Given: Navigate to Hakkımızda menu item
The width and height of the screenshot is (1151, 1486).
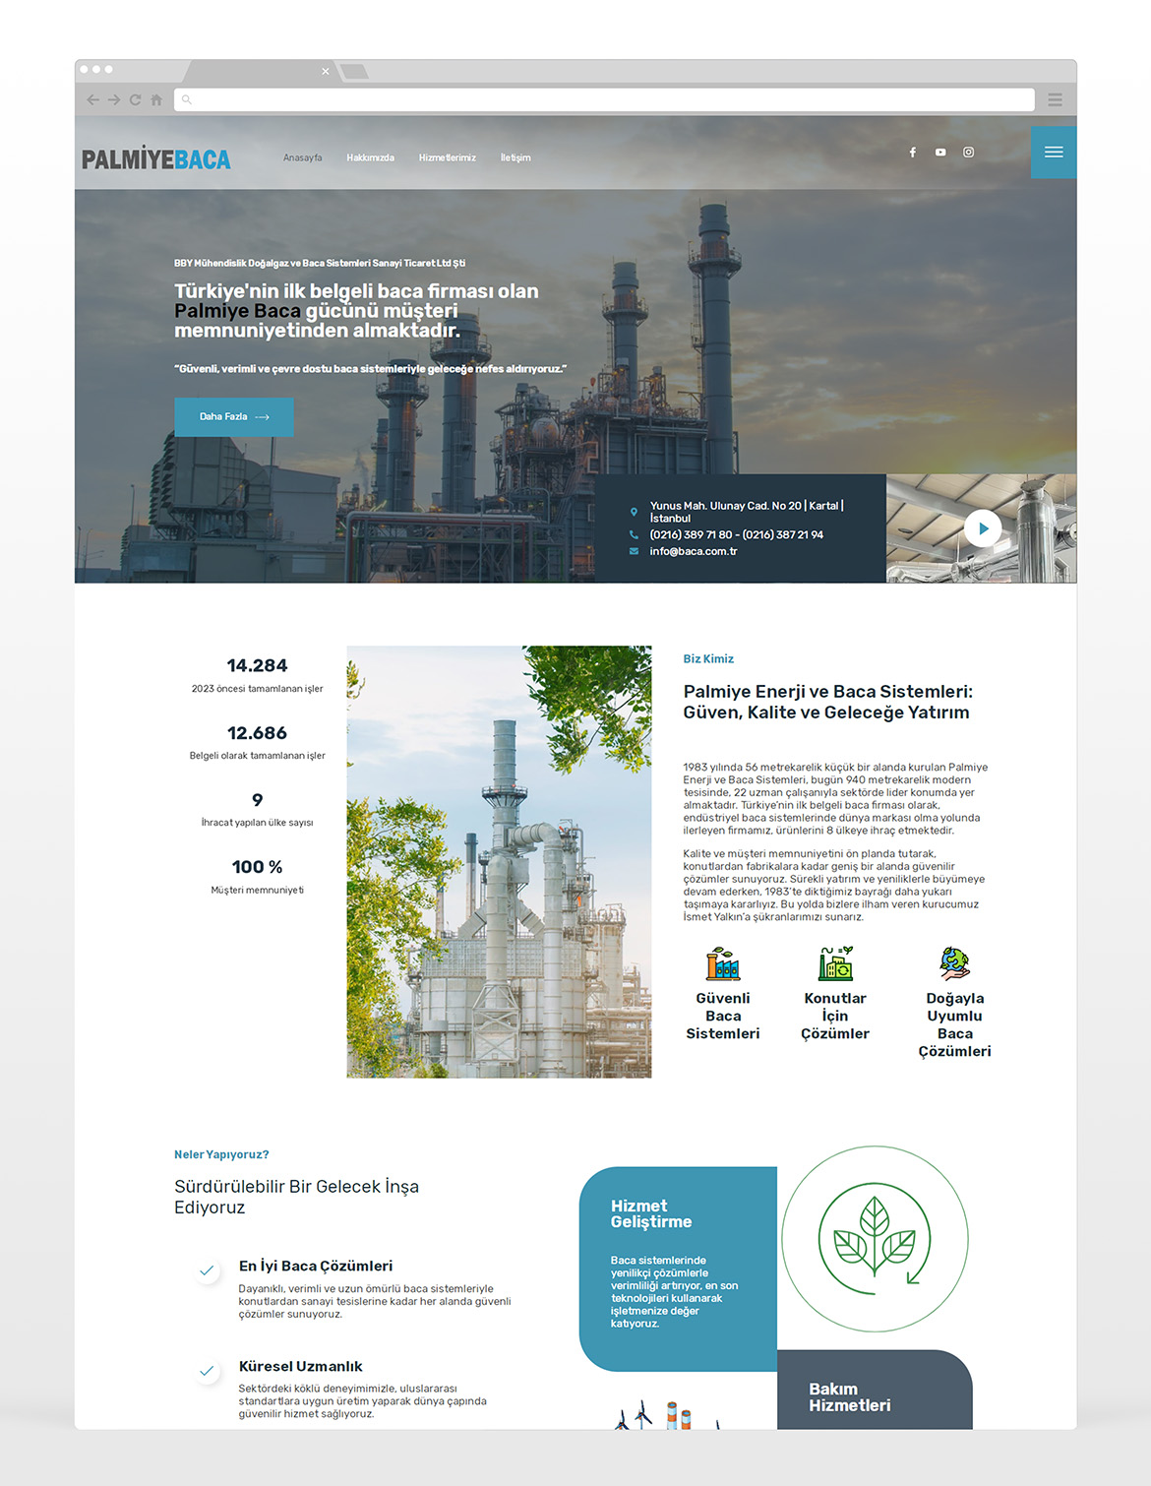Looking at the screenshot, I should pyautogui.click(x=370, y=157).
